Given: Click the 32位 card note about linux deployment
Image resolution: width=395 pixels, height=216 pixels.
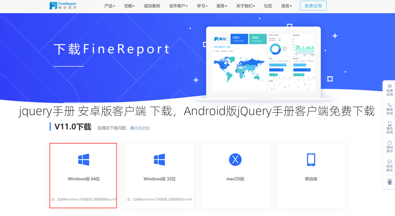Looking at the screenshot, I should tap(160, 199).
